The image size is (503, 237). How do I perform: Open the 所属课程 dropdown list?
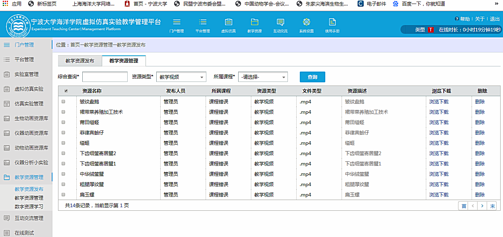coord(262,77)
